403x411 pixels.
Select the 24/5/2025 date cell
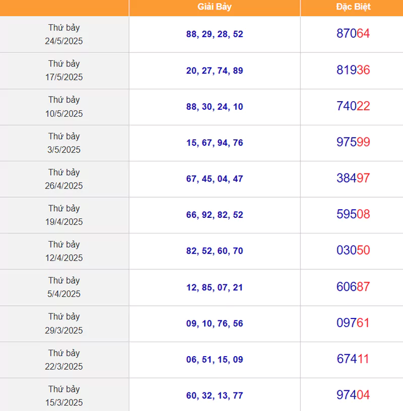[64, 34]
